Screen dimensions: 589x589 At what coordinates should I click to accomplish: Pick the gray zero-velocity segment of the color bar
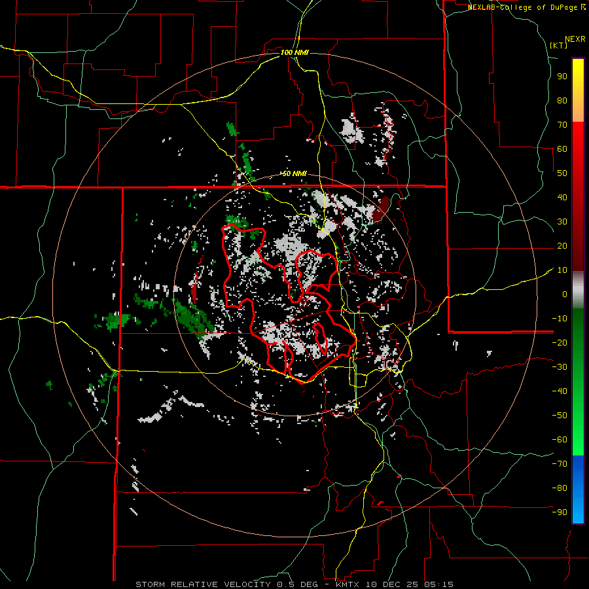click(578, 290)
